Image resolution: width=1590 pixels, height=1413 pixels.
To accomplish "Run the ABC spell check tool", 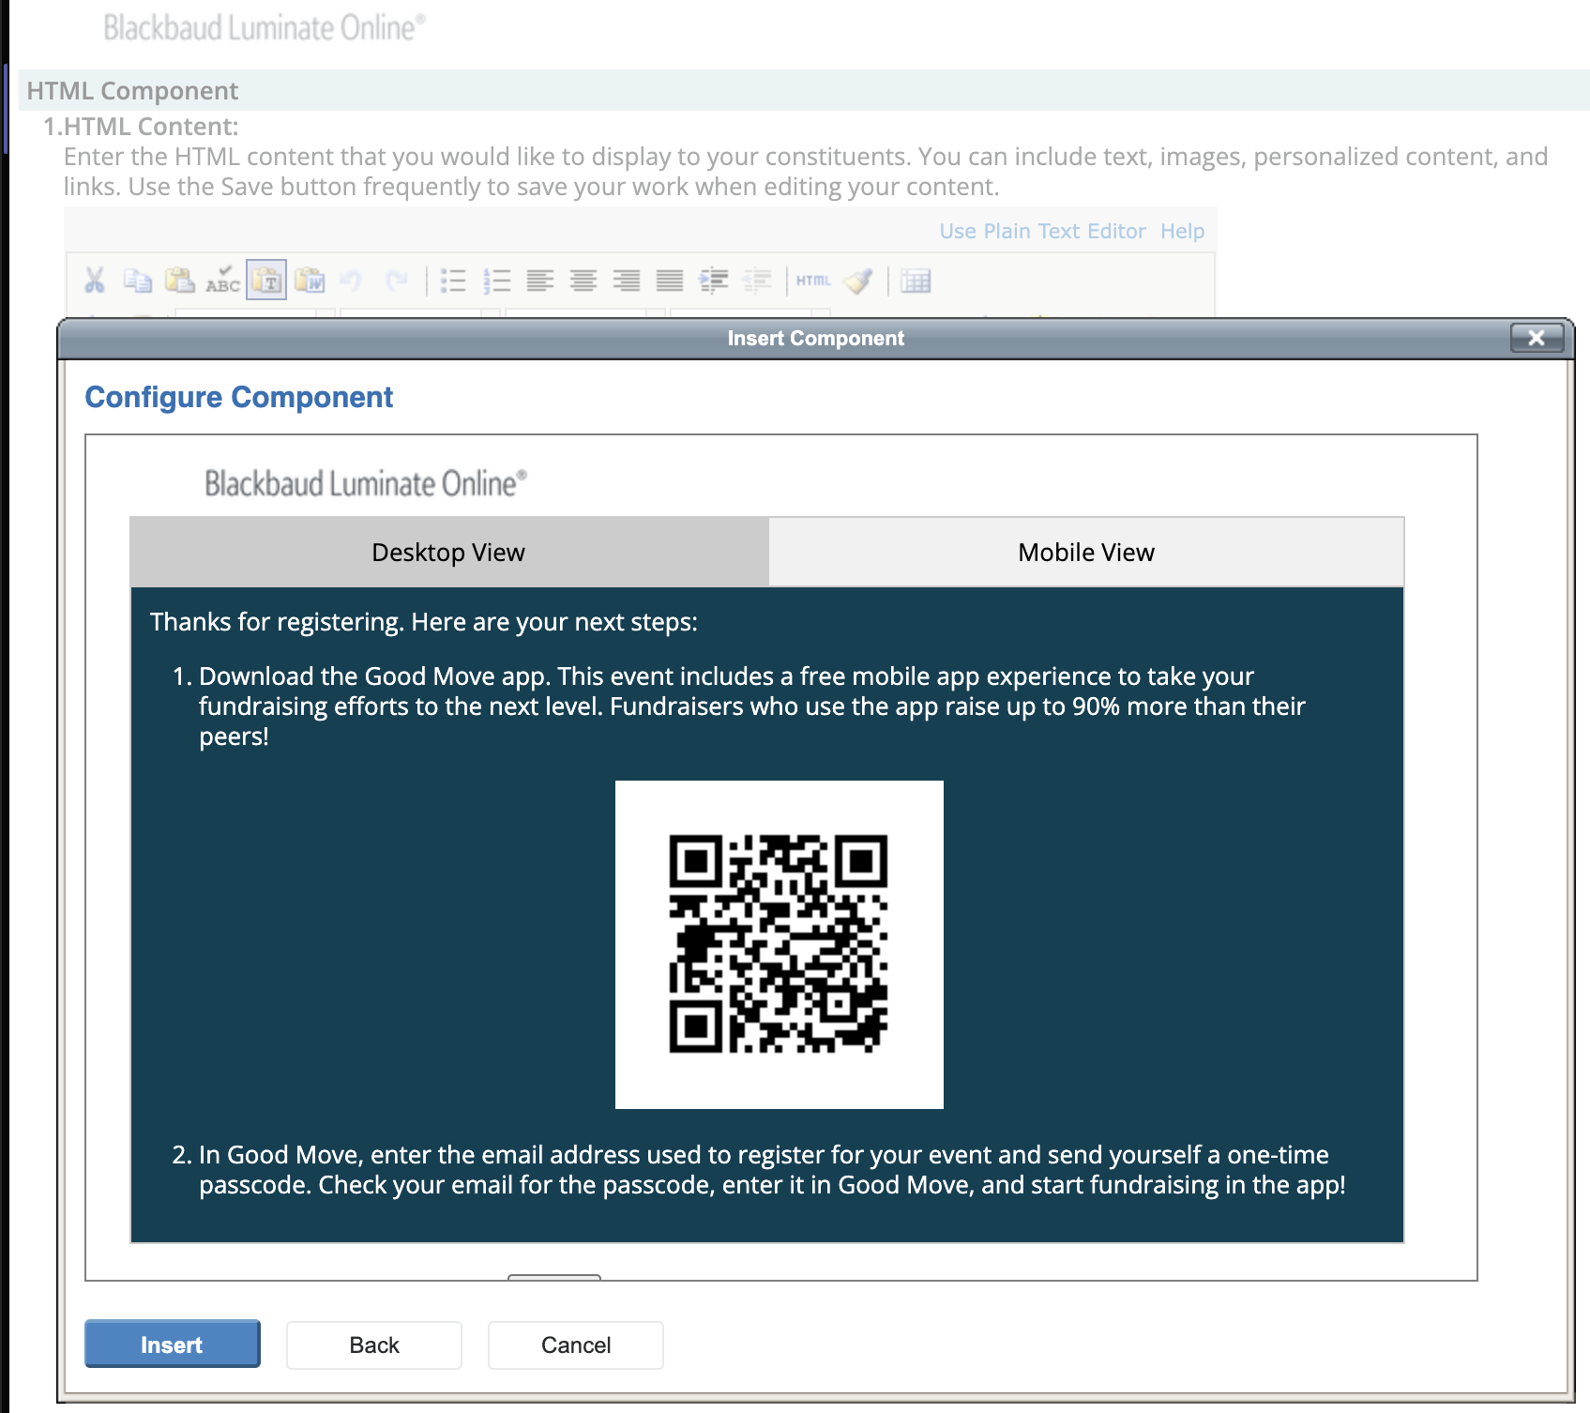I will click(x=223, y=281).
